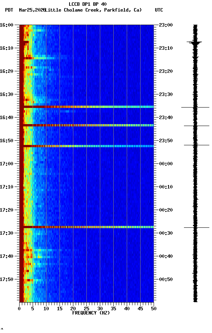
Task: Click the 'Mar25' date label
Action: (x=25, y=10)
